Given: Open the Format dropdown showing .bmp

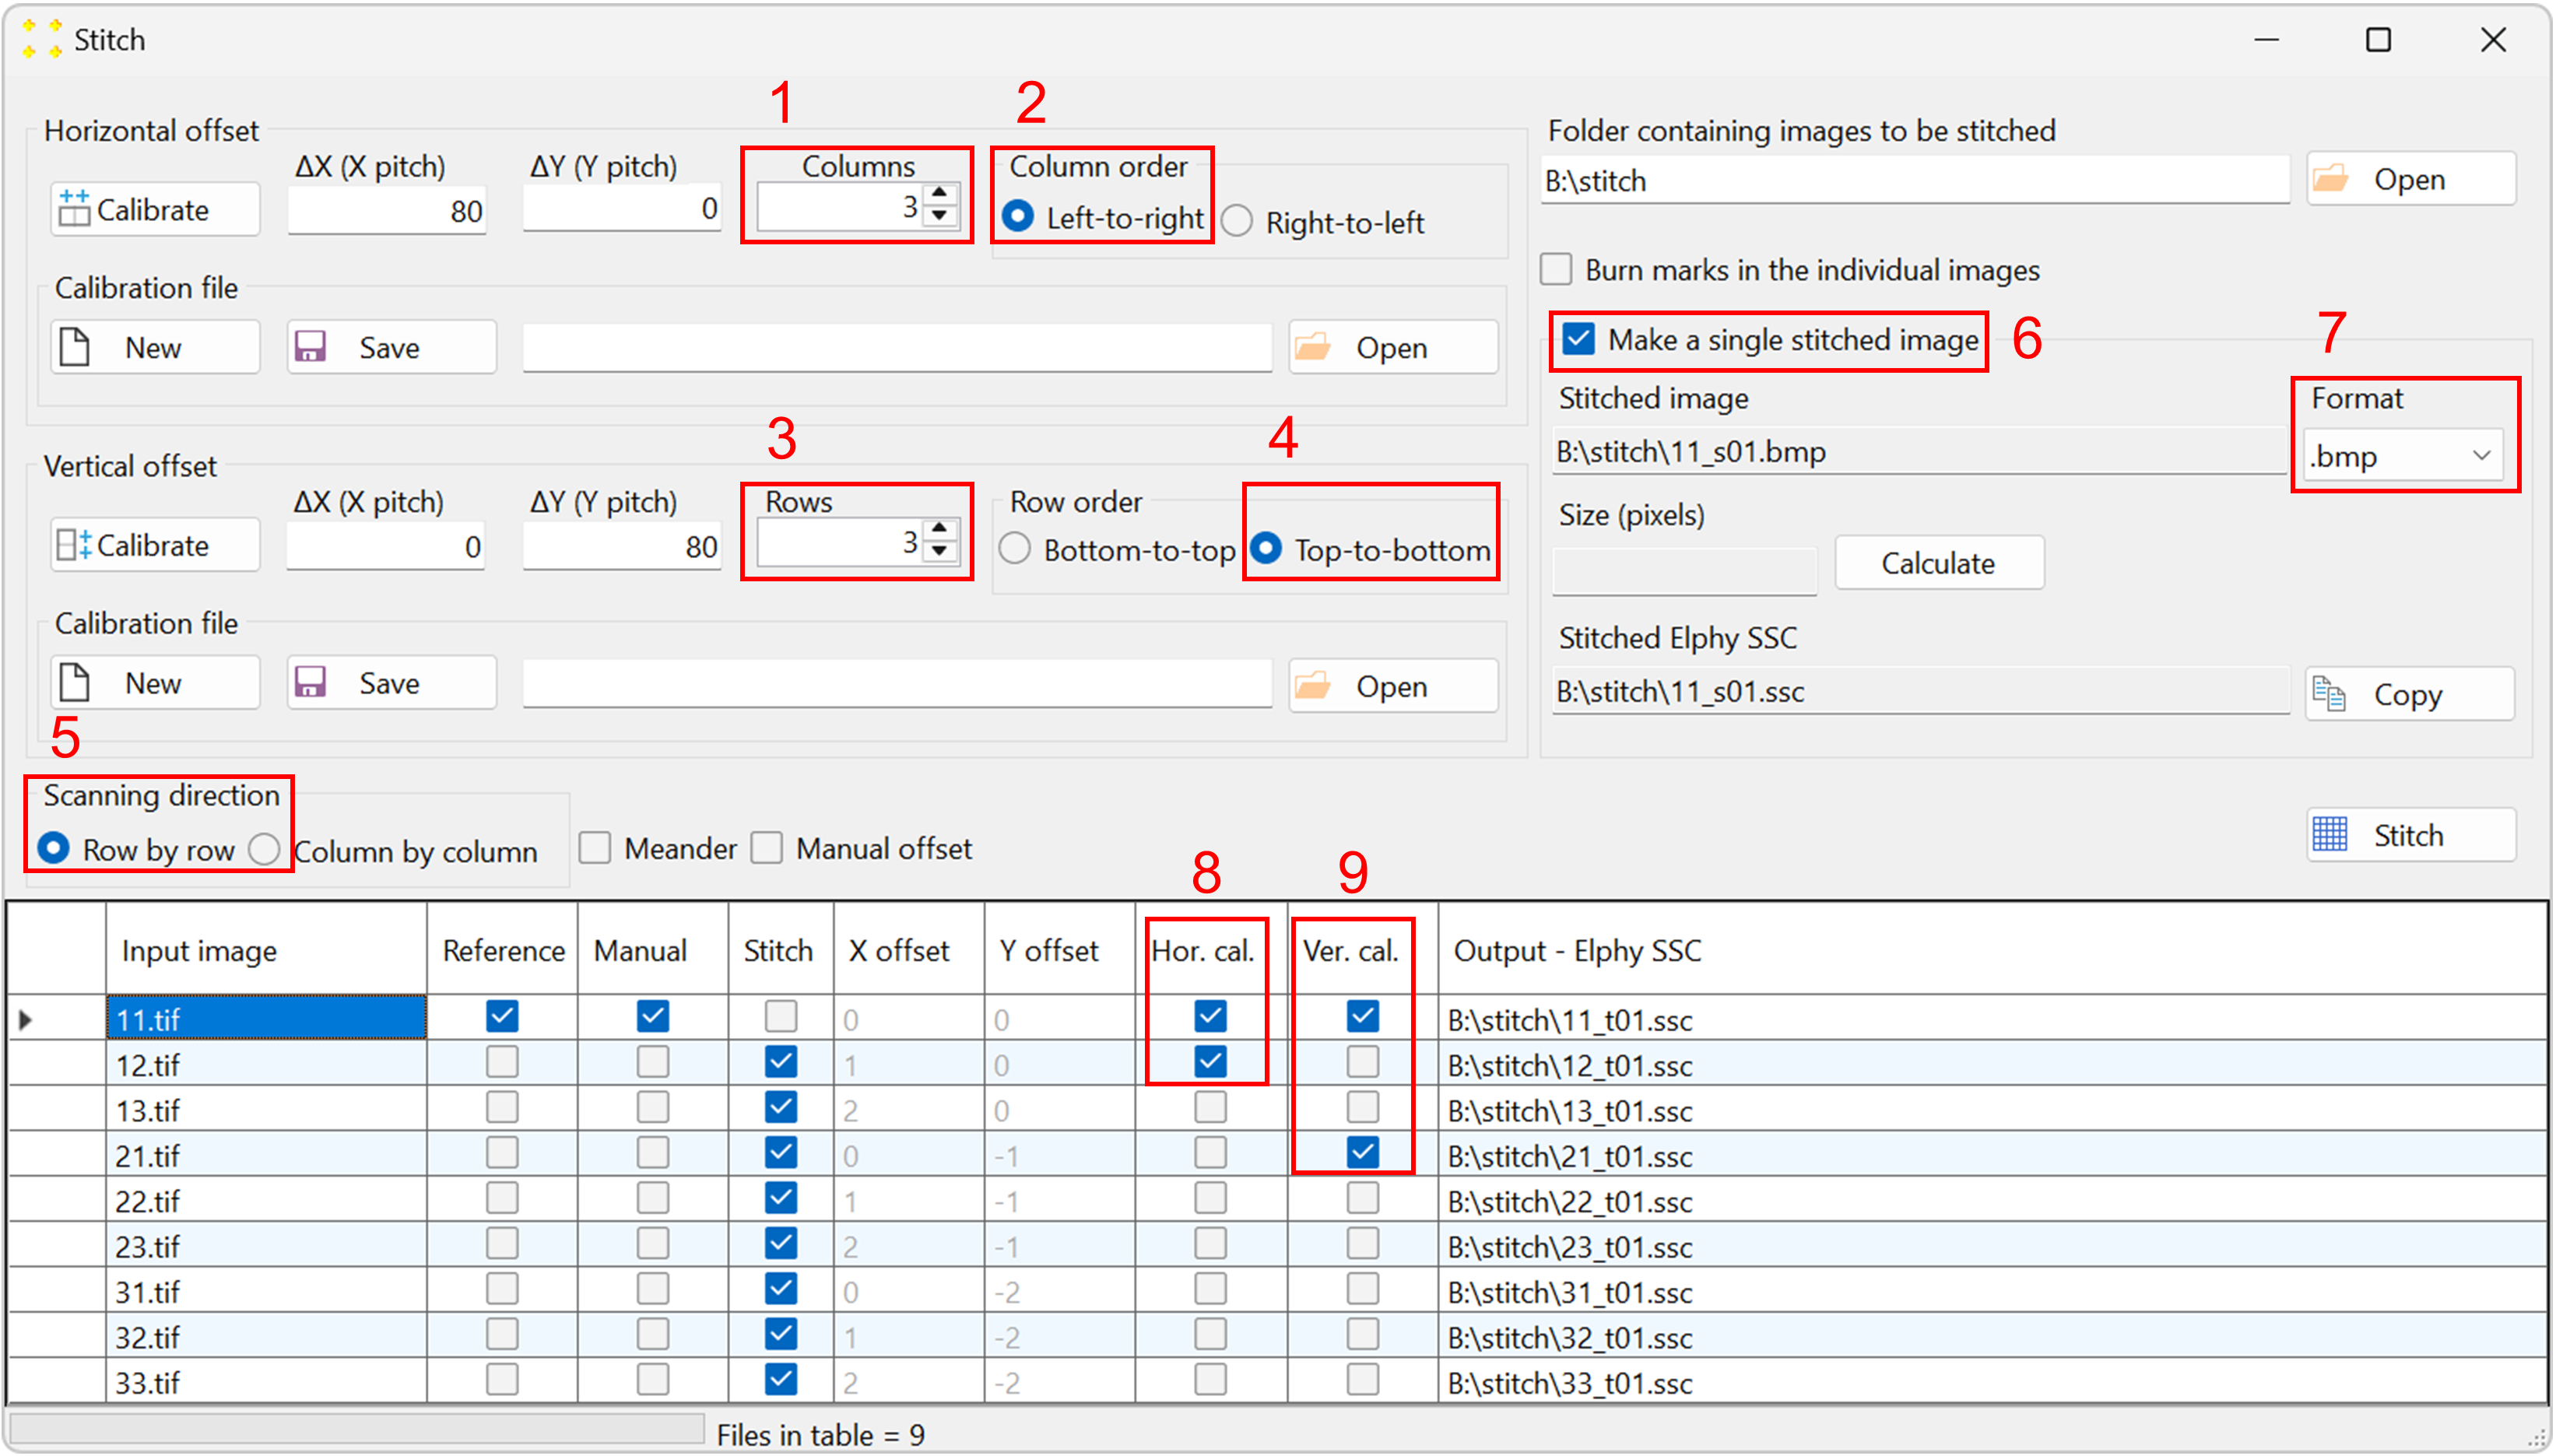Looking at the screenshot, I should pos(2402,456).
